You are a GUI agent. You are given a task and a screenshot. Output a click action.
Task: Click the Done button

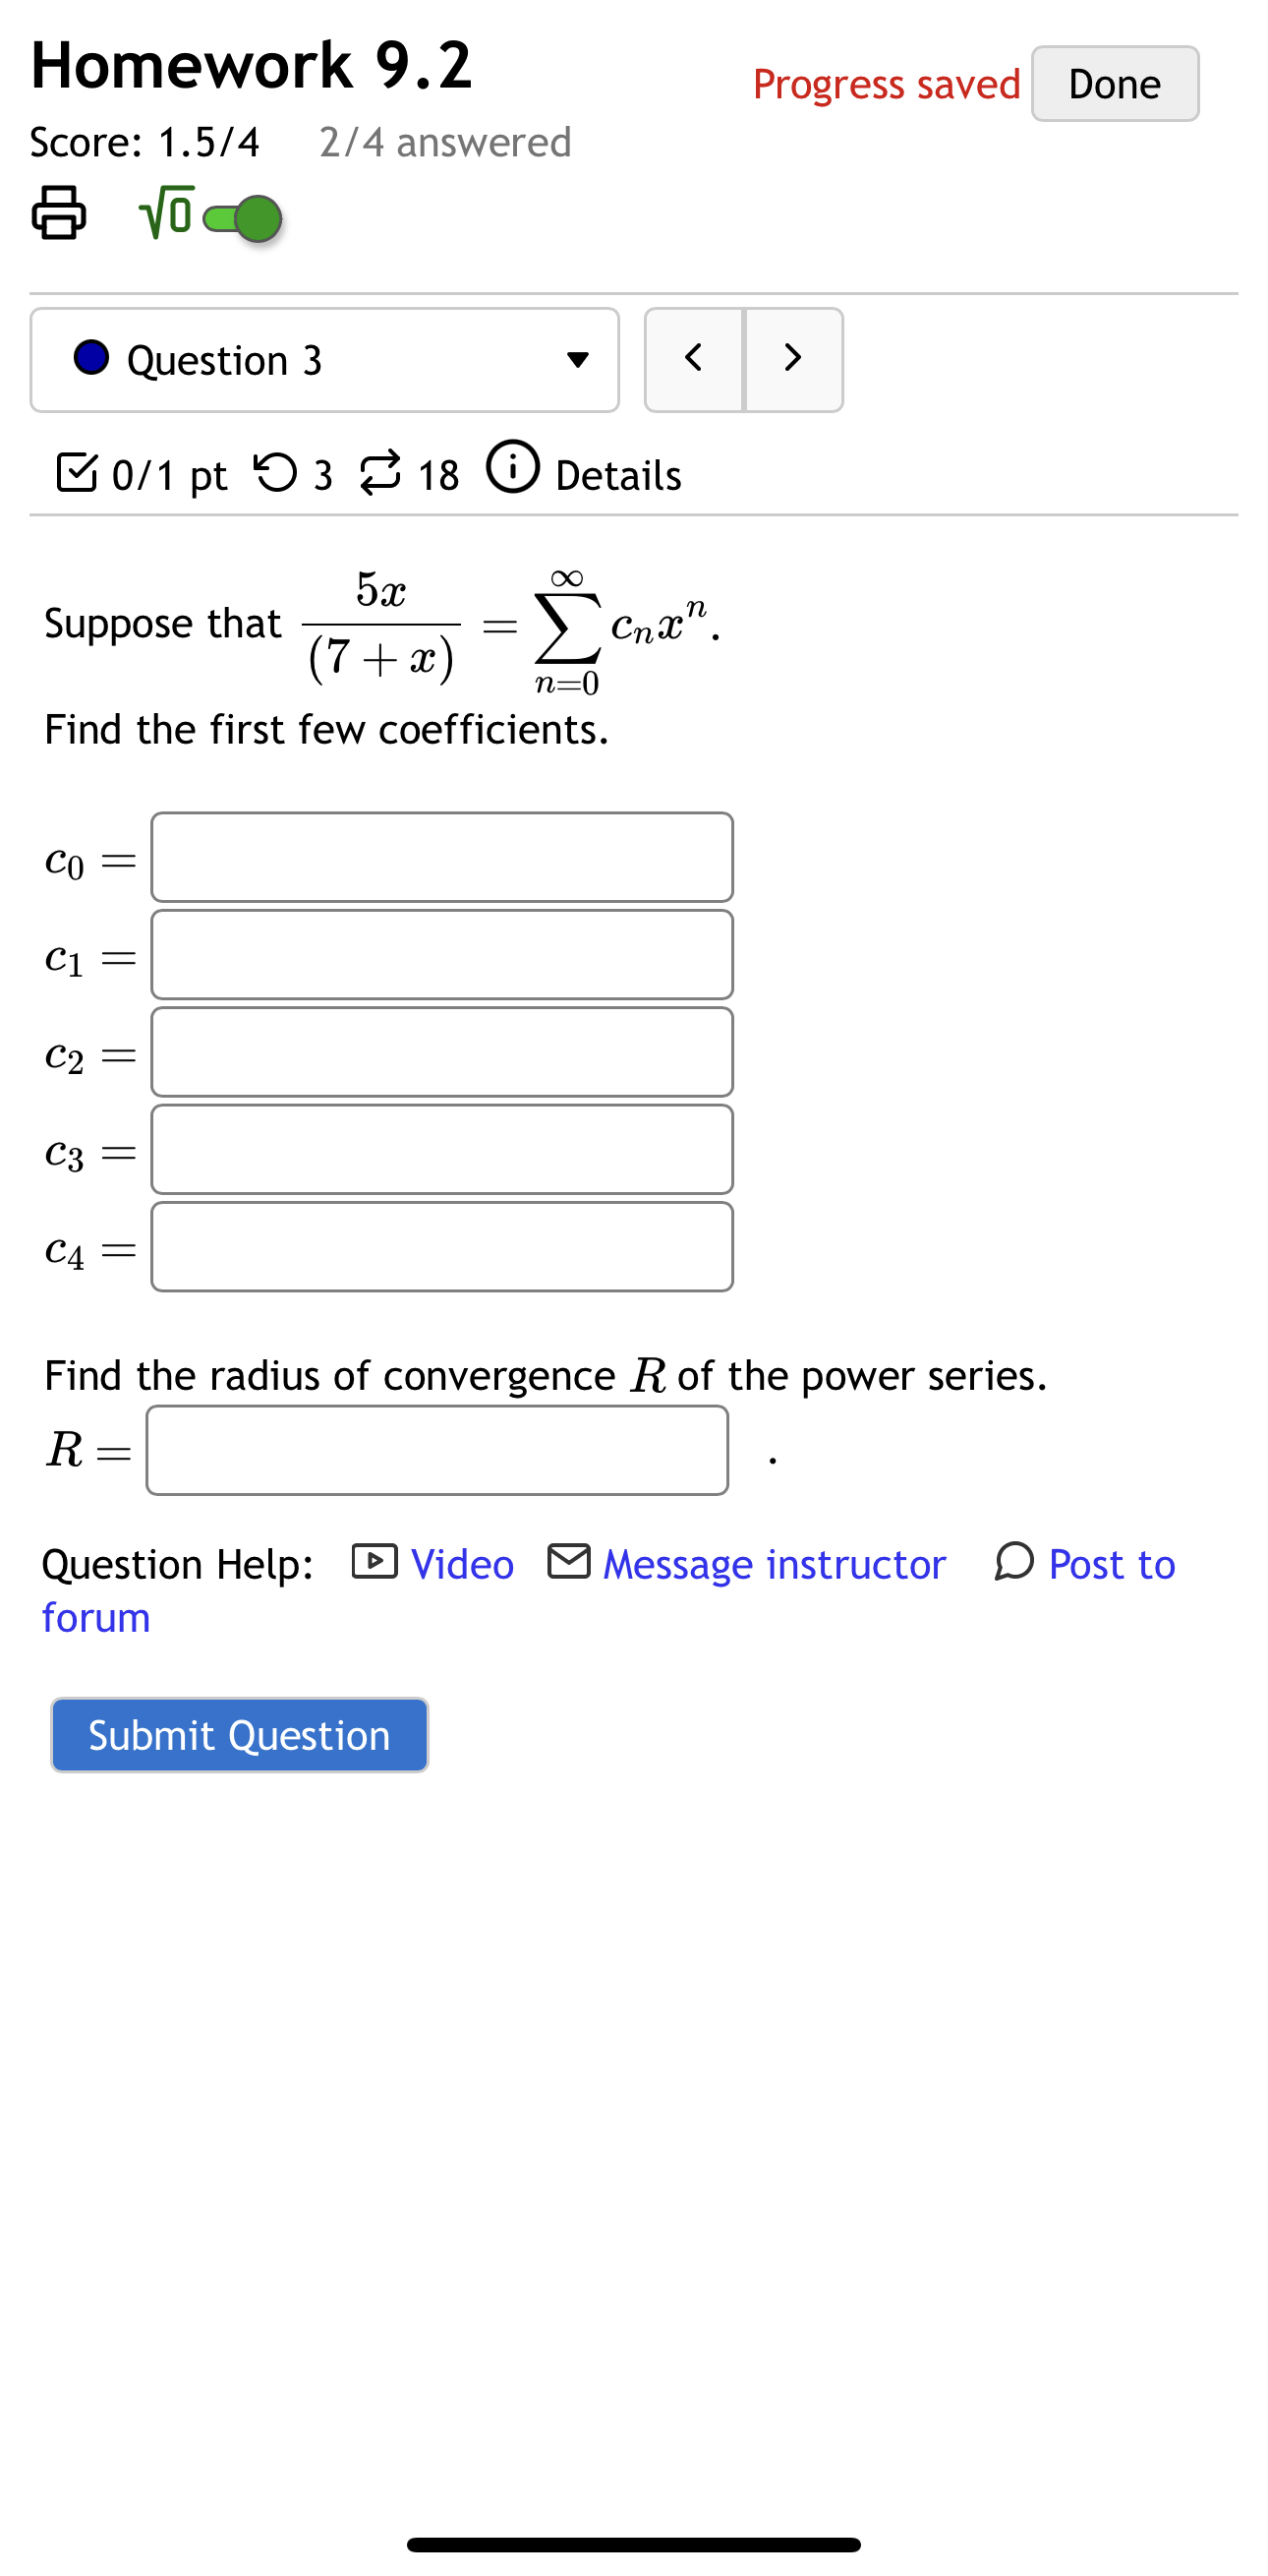click(1113, 84)
